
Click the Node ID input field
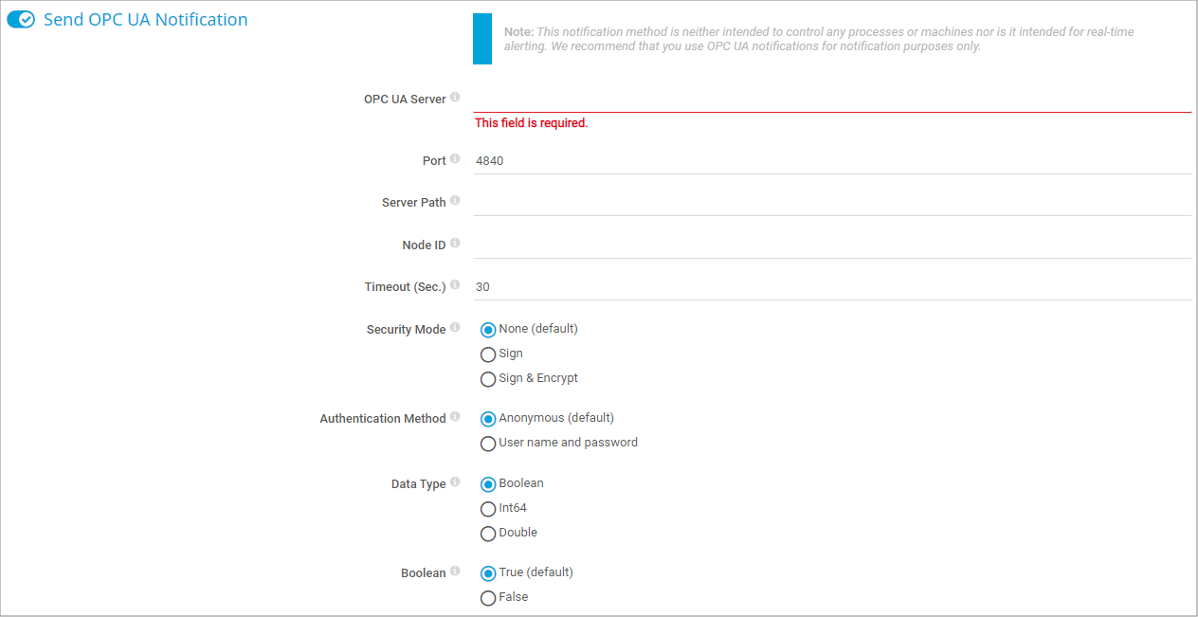point(832,245)
